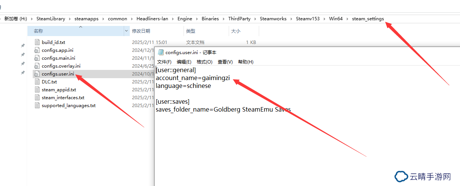
Task: Place cursor in the language=schinese line
Action: click(184, 86)
